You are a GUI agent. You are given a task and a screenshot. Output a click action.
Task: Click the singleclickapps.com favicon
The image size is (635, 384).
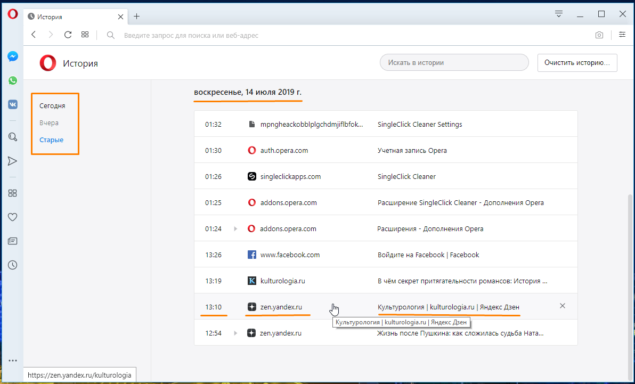pos(251,177)
